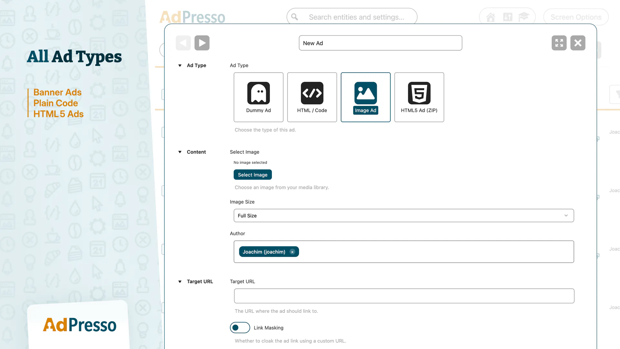
Task: Go to next ad with right arrow
Action: point(202,43)
